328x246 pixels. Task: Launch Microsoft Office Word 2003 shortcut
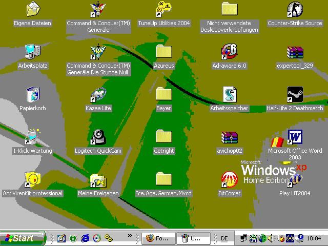point(295,137)
